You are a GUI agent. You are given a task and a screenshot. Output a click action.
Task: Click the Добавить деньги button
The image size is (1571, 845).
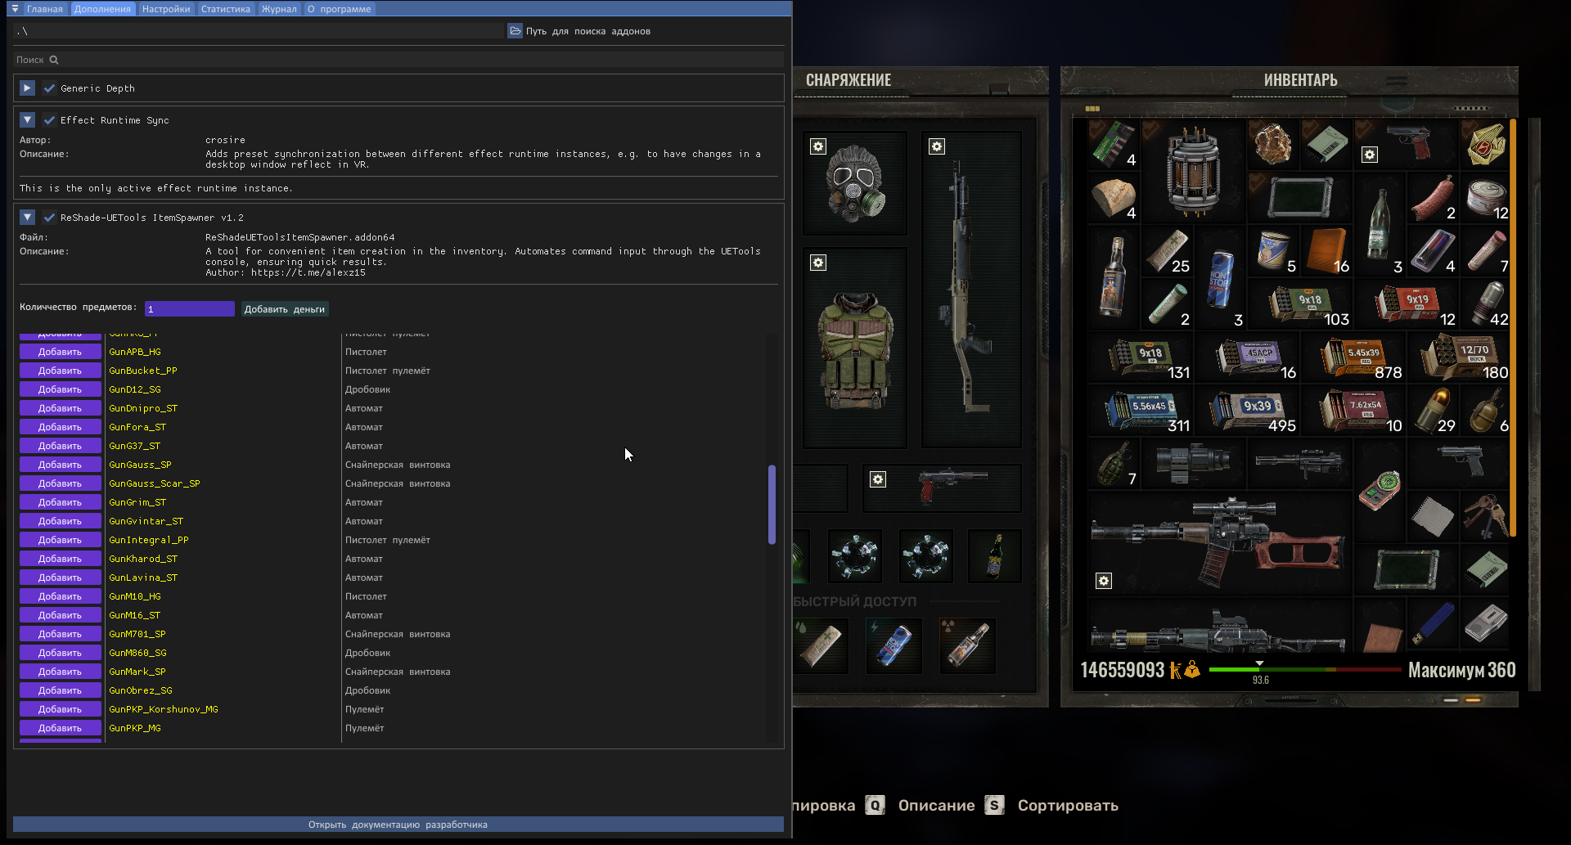[285, 308]
